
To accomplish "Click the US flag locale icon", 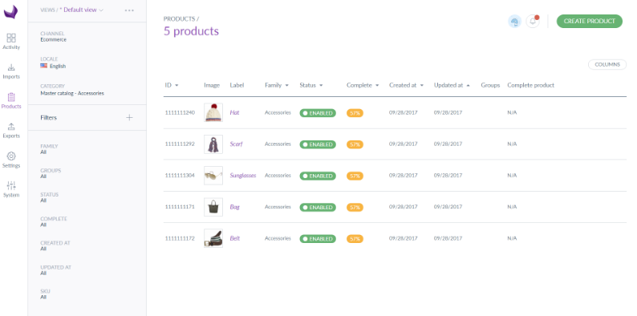I will [x=44, y=66].
